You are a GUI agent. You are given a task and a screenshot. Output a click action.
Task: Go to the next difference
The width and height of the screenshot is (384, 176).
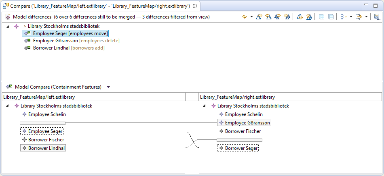pyautogui.click(x=300, y=17)
